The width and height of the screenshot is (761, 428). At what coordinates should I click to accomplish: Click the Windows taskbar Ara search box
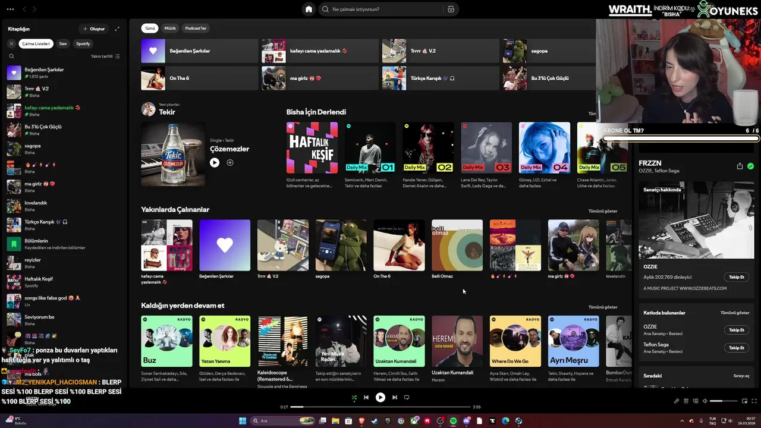[282, 421]
